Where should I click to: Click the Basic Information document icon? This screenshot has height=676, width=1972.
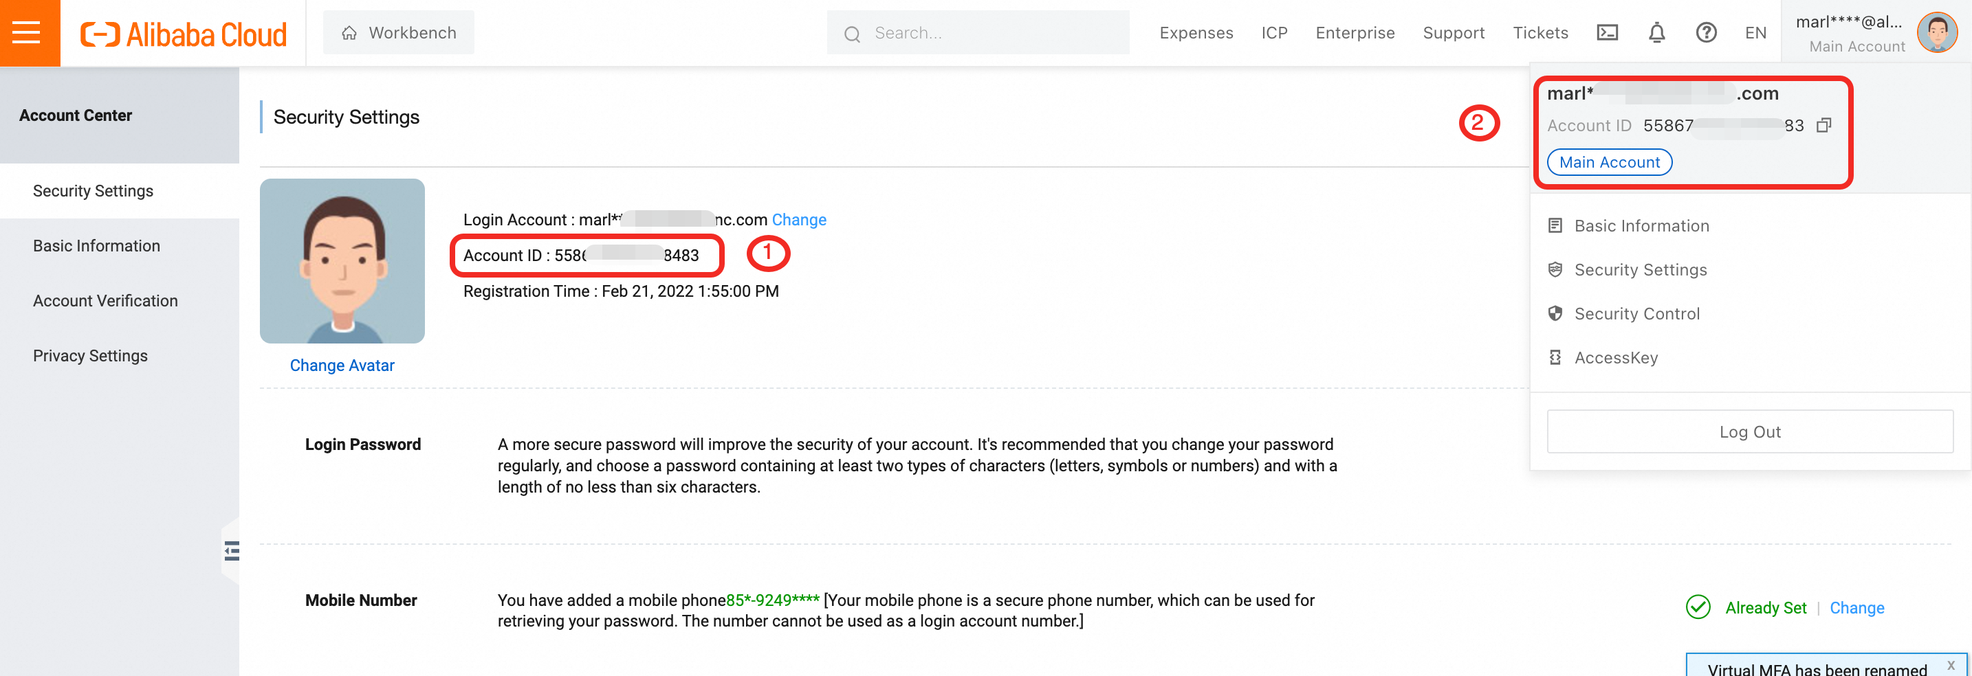[1555, 225]
